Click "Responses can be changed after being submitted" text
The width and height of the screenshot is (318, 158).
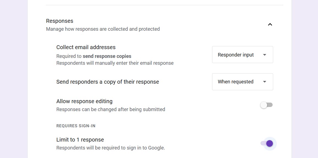[x=111, y=109]
